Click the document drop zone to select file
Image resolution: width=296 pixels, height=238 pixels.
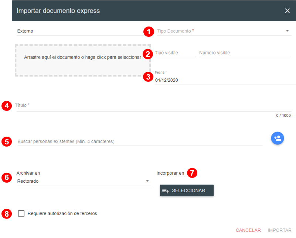coord(83,60)
